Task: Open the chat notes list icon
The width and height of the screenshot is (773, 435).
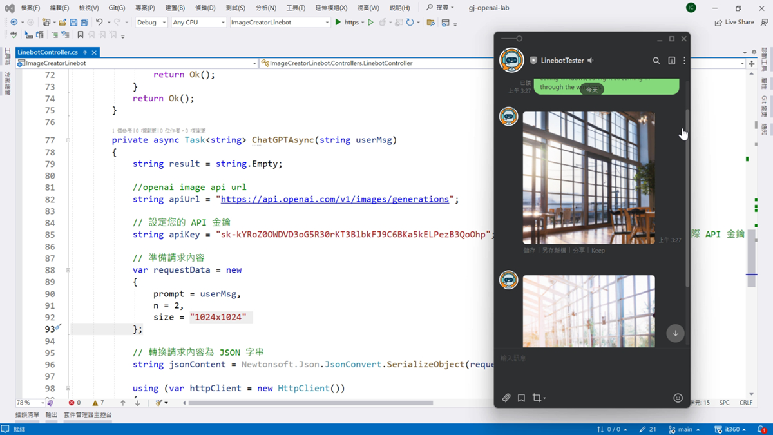Action: (671, 61)
